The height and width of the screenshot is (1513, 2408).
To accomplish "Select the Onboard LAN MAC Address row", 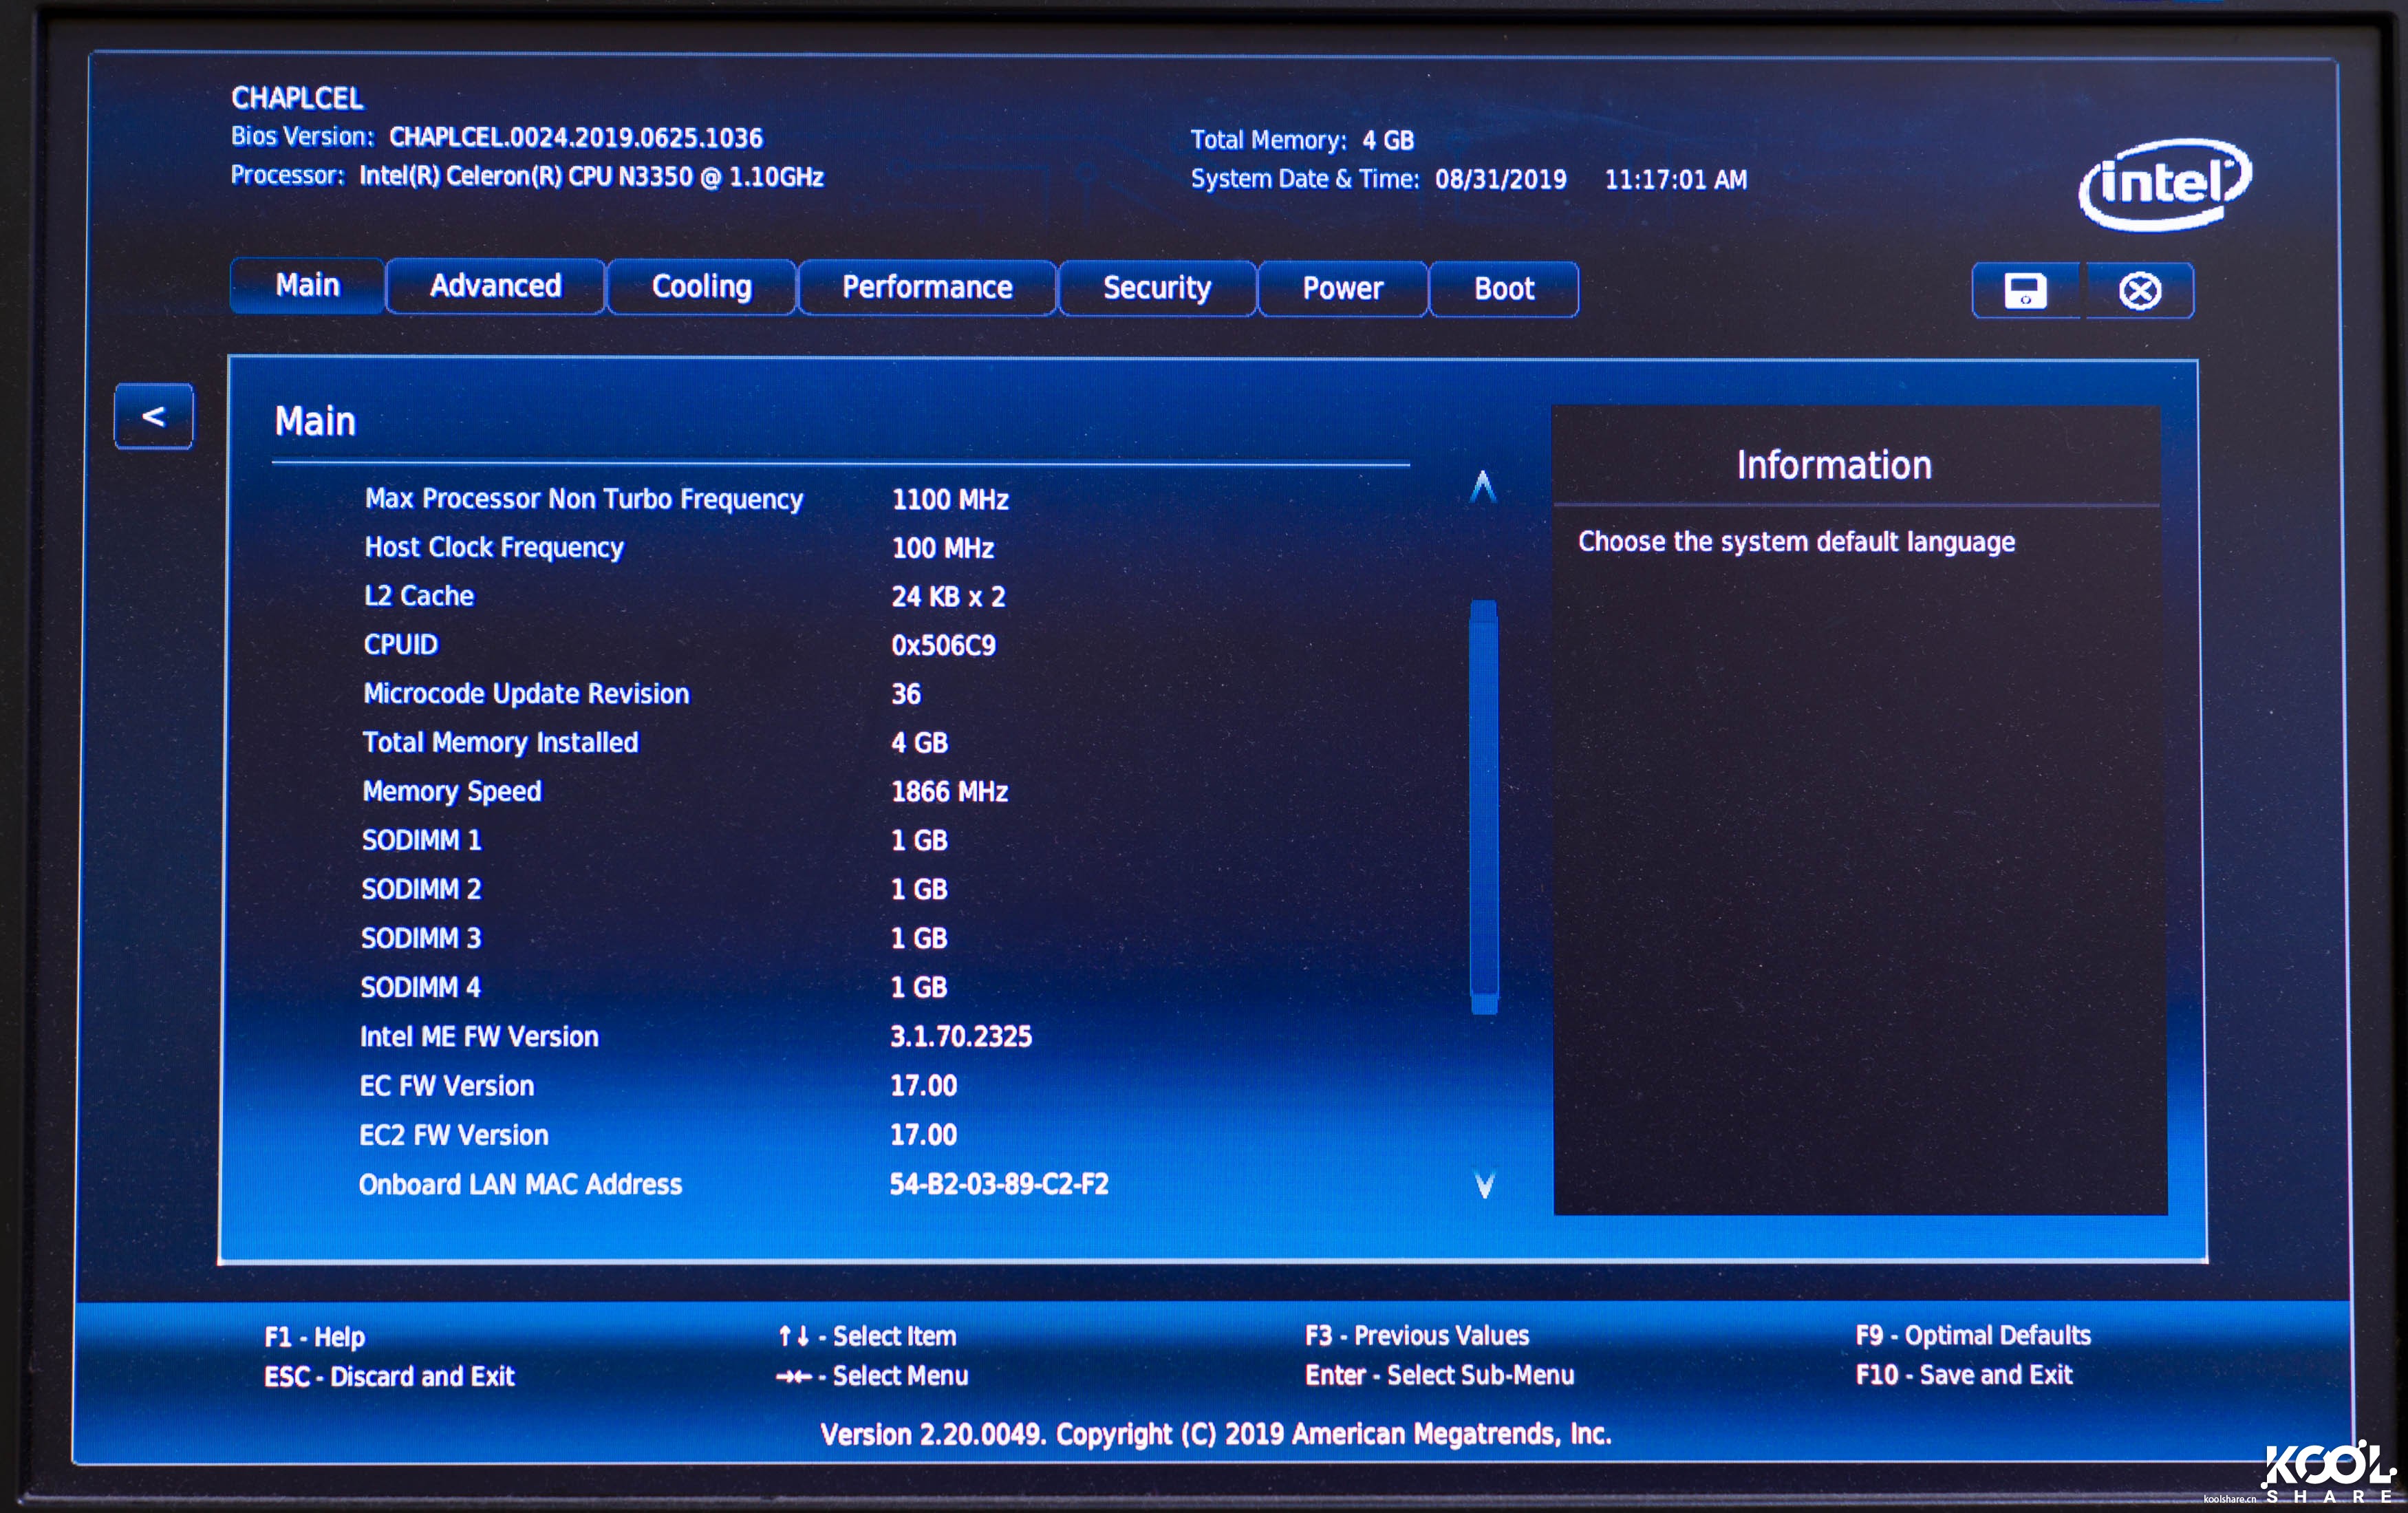I will [521, 1184].
